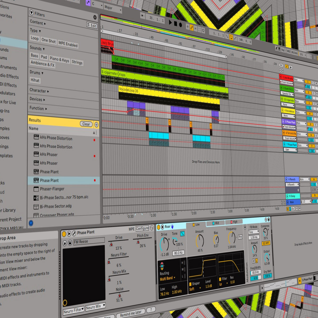Expand the Character filter section
Viewport: 318px width, 318px height.
click(39, 90)
